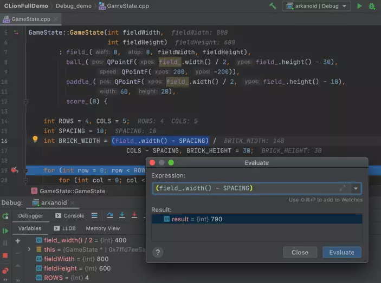The image size is (381, 283).
Task: Close the arkanoid debug session tab
Action: click(x=72, y=203)
